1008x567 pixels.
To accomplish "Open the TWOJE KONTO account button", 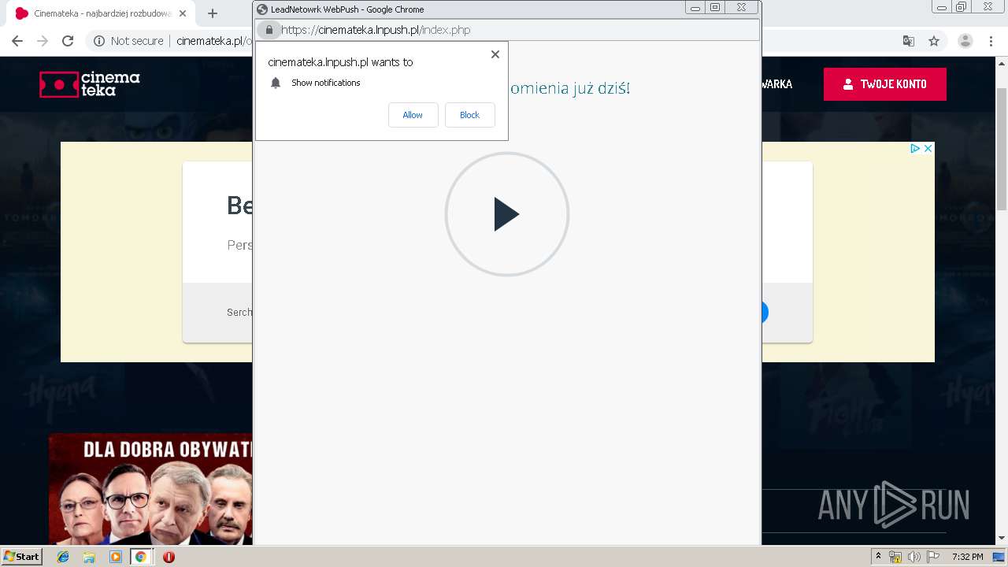I will pos(885,84).
